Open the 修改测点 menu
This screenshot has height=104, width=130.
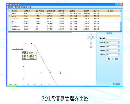[x=17, y=7]
